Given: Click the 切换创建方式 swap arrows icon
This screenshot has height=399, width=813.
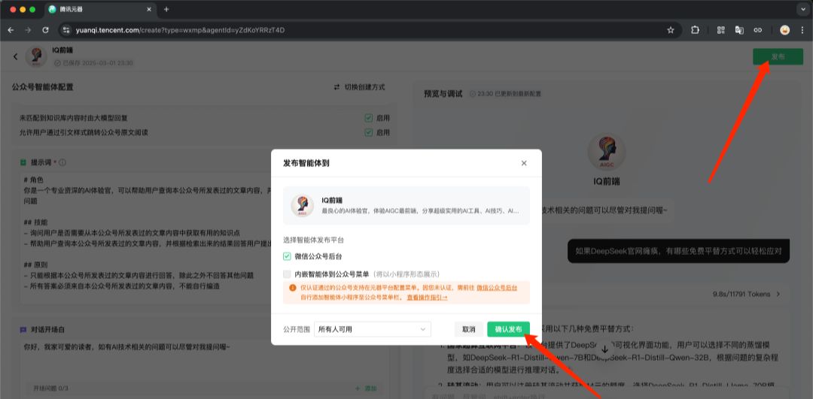Looking at the screenshot, I should (x=337, y=87).
